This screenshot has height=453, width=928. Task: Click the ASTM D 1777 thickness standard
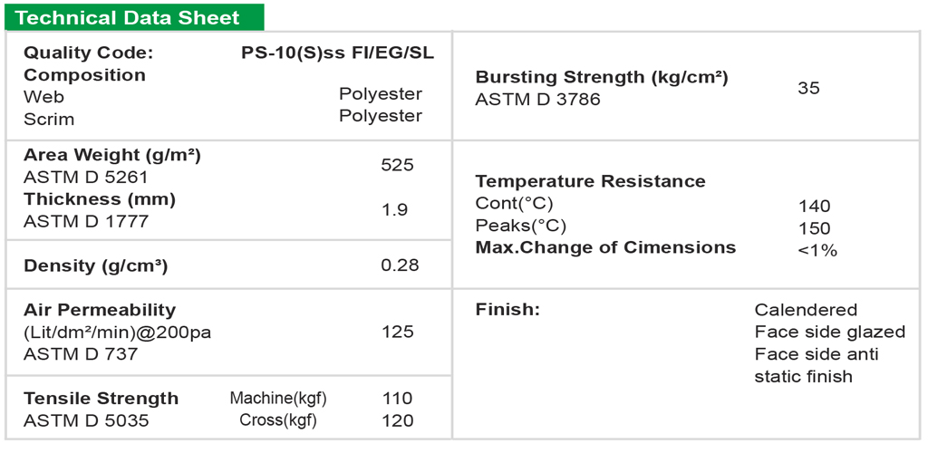86,221
